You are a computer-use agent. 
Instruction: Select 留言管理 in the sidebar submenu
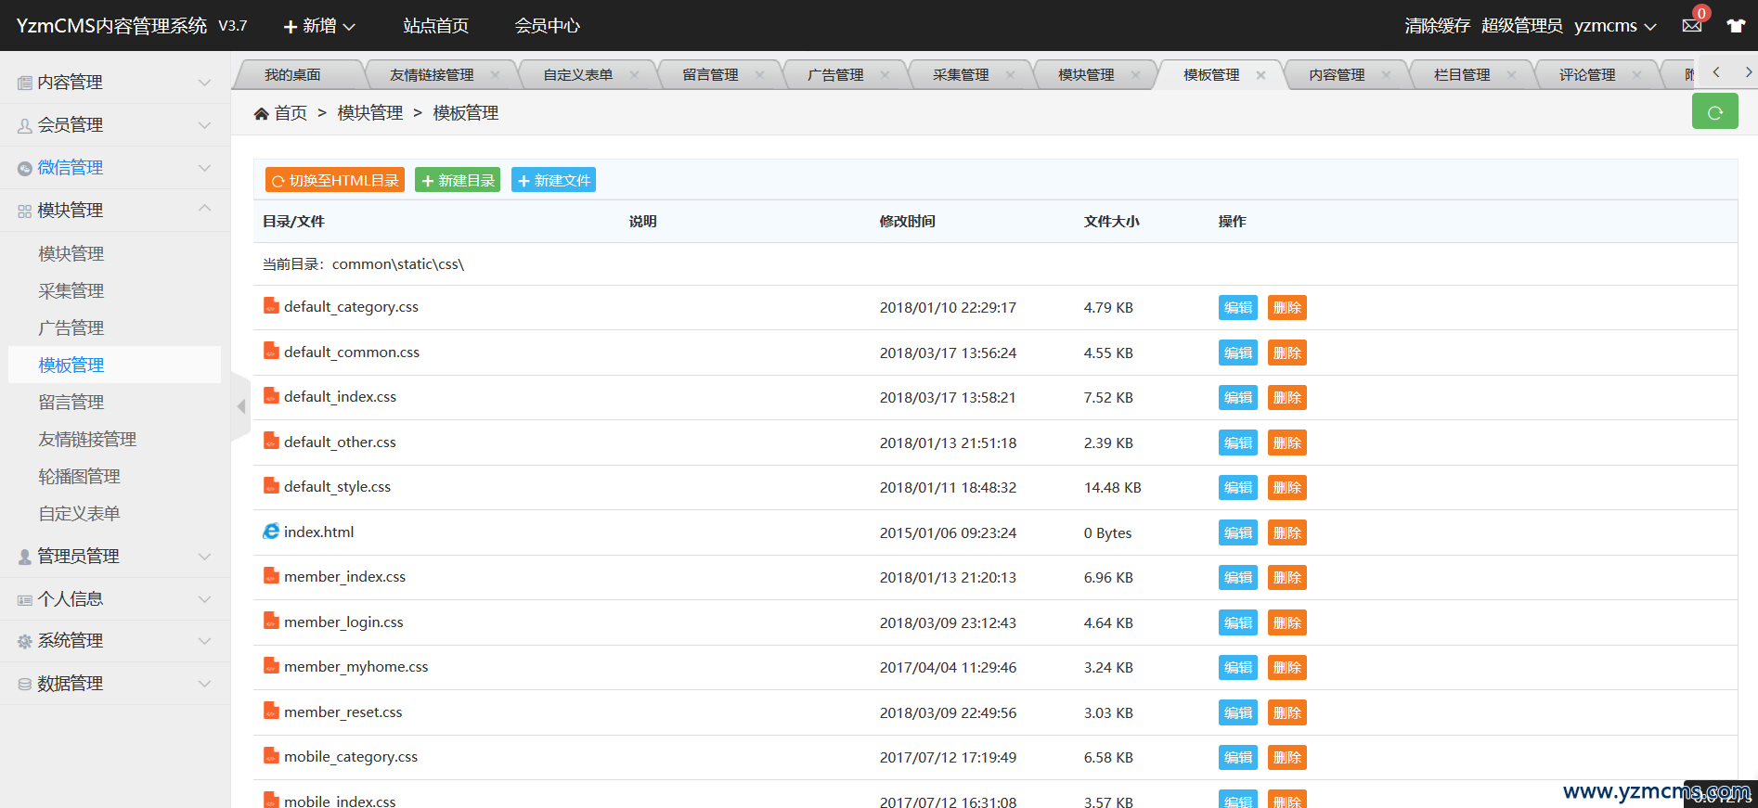[x=71, y=403]
